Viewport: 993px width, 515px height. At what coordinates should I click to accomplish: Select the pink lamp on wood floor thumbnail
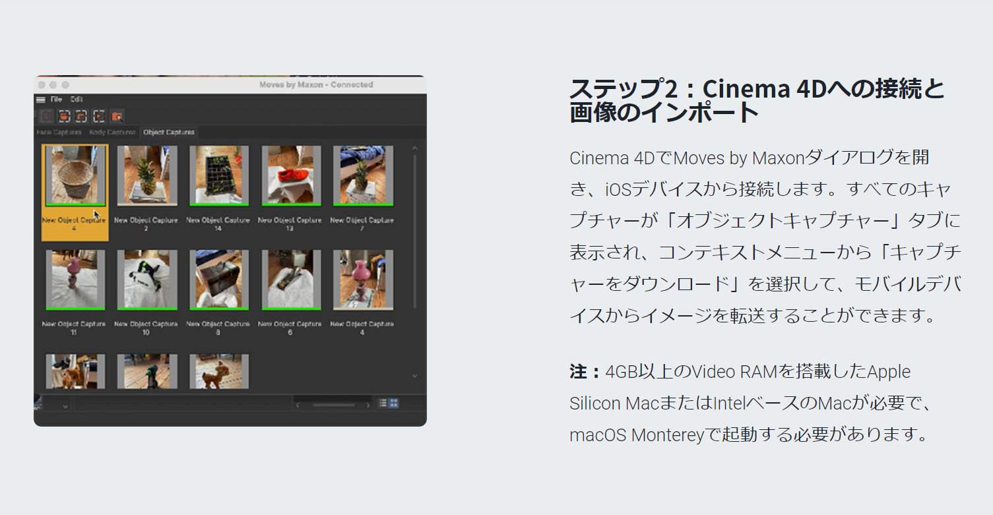pos(363,280)
